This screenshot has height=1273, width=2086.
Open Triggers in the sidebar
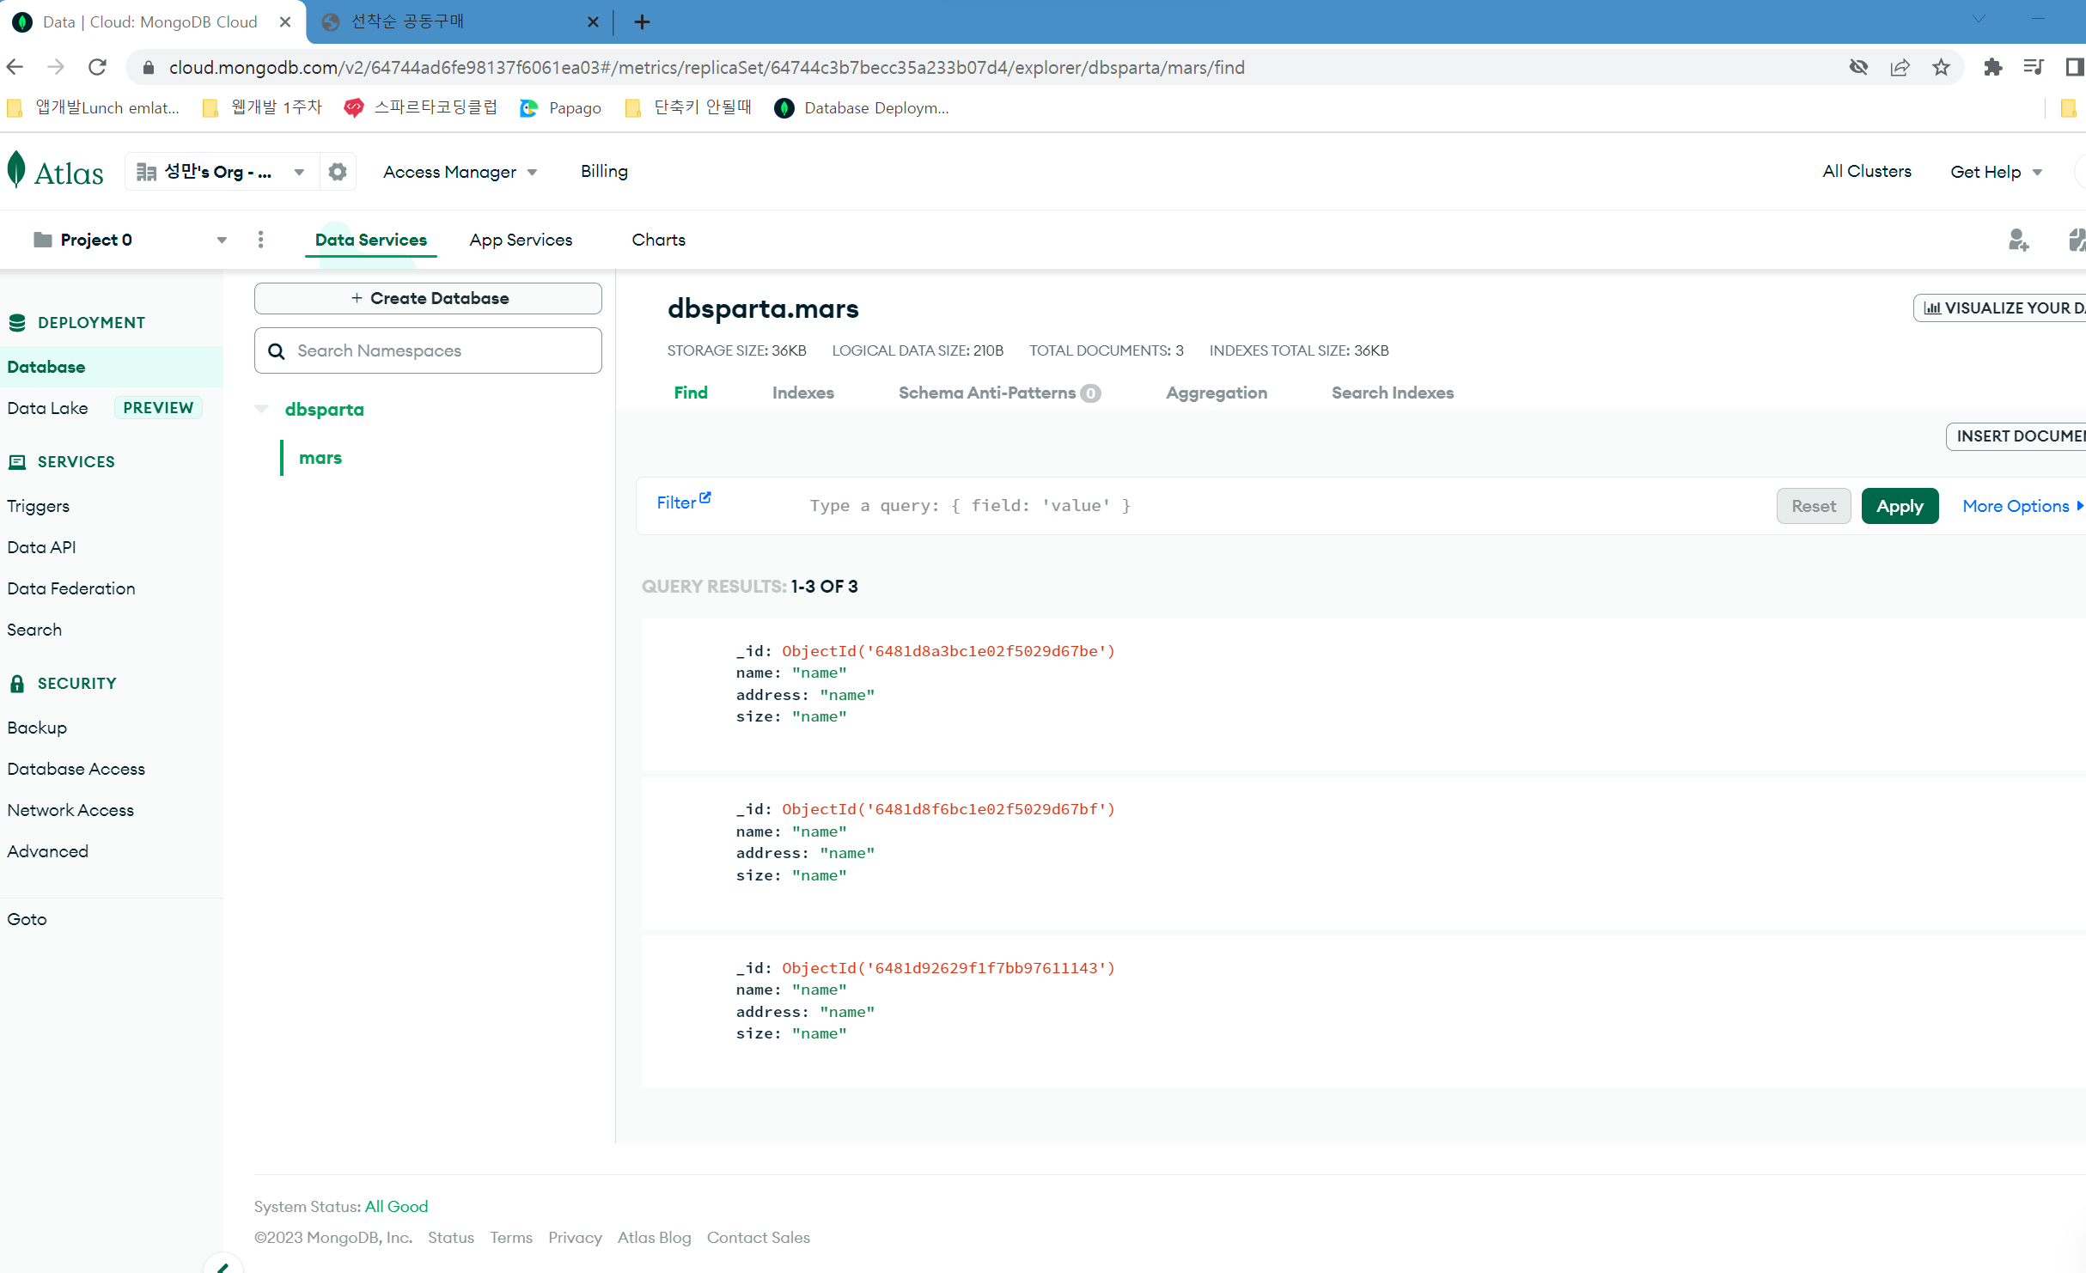pos(38,506)
